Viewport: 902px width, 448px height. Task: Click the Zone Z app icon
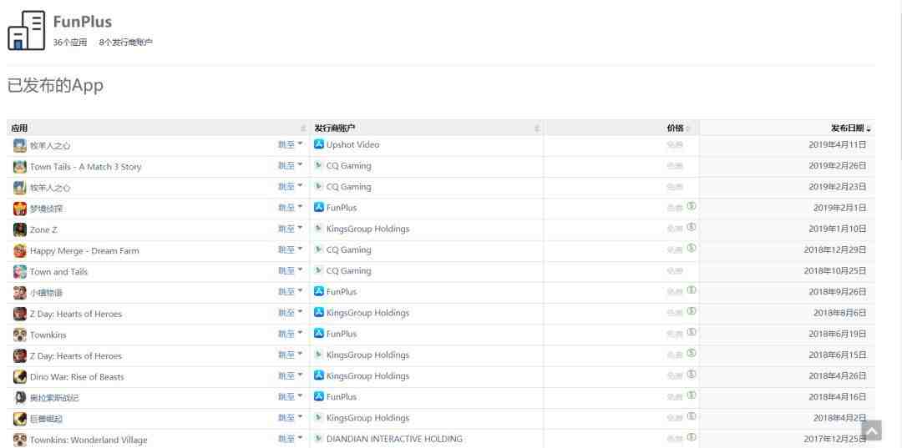pos(20,229)
